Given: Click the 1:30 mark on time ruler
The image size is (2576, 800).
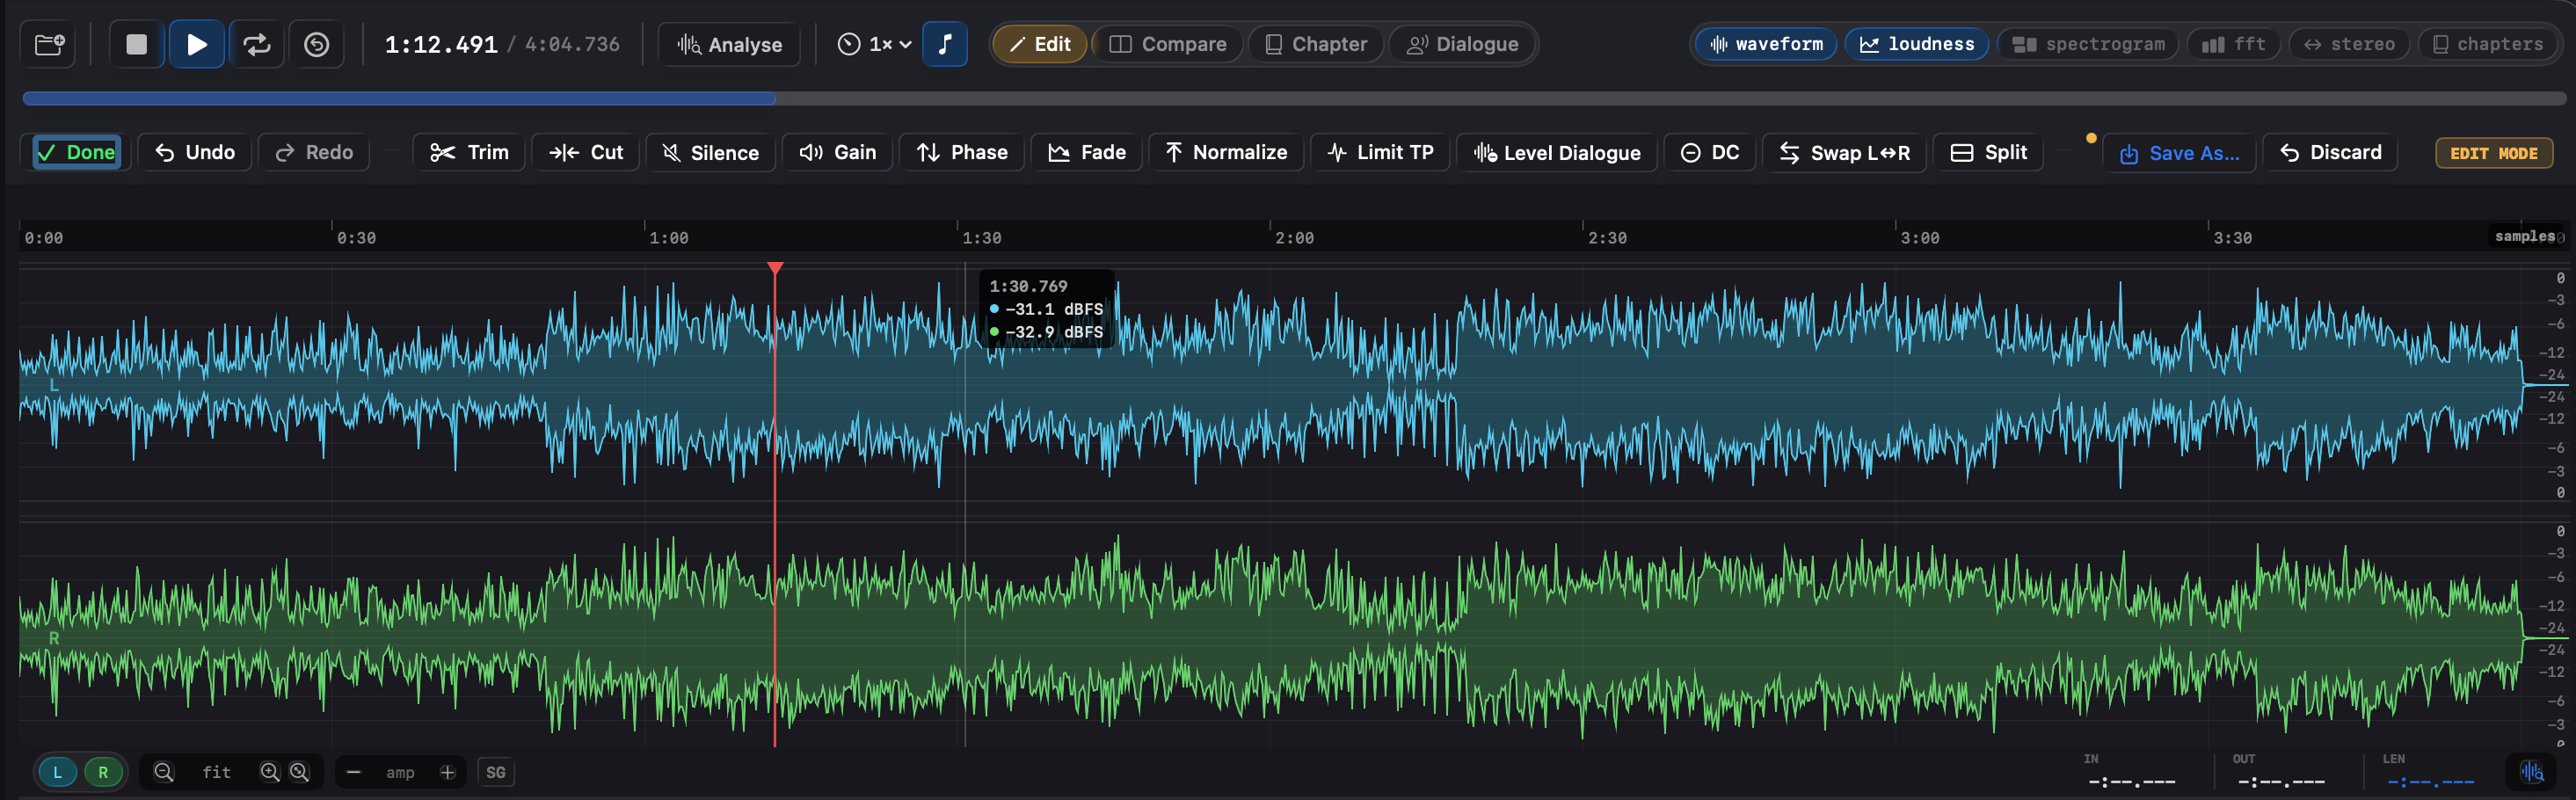Looking at the screenshot, I should click(981, 238).
